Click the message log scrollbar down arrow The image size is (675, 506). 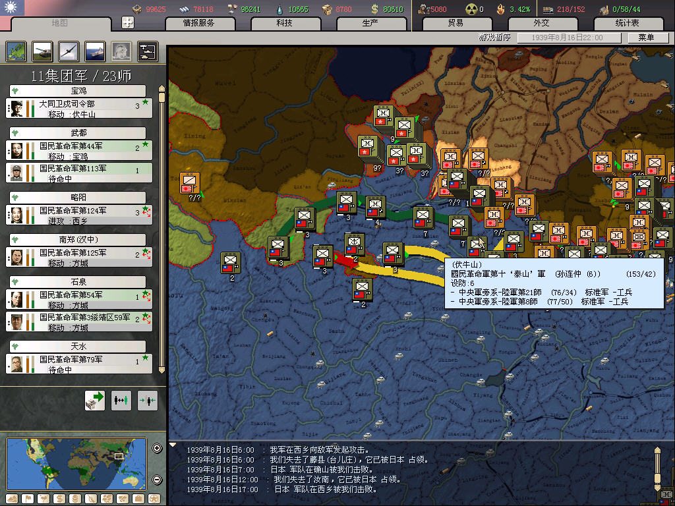pyautogui.click(x=657, y=487)
